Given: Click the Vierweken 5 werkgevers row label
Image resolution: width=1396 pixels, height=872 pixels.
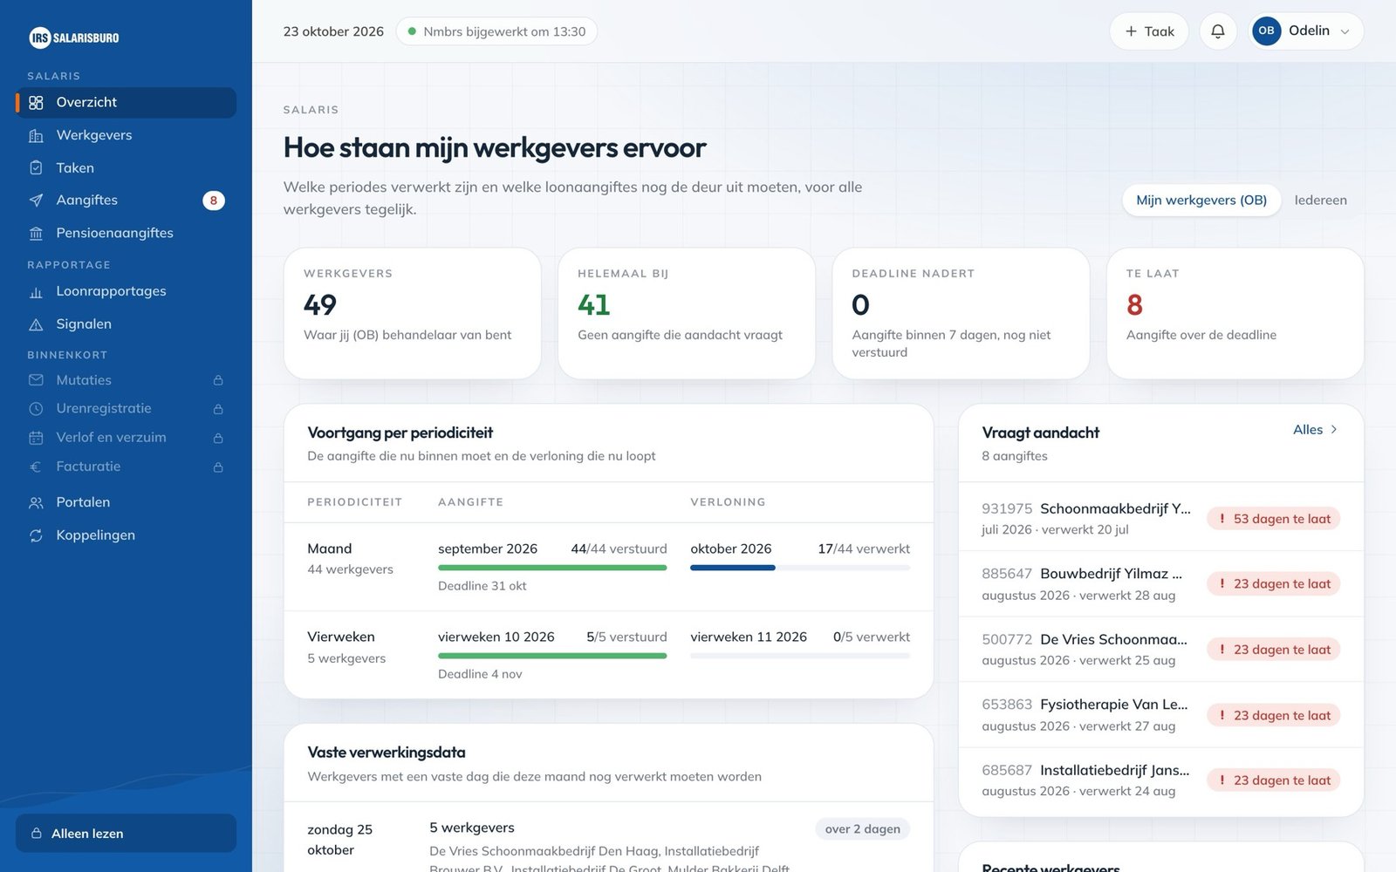Looking at the screenshot, I should (x=346, y=647).
